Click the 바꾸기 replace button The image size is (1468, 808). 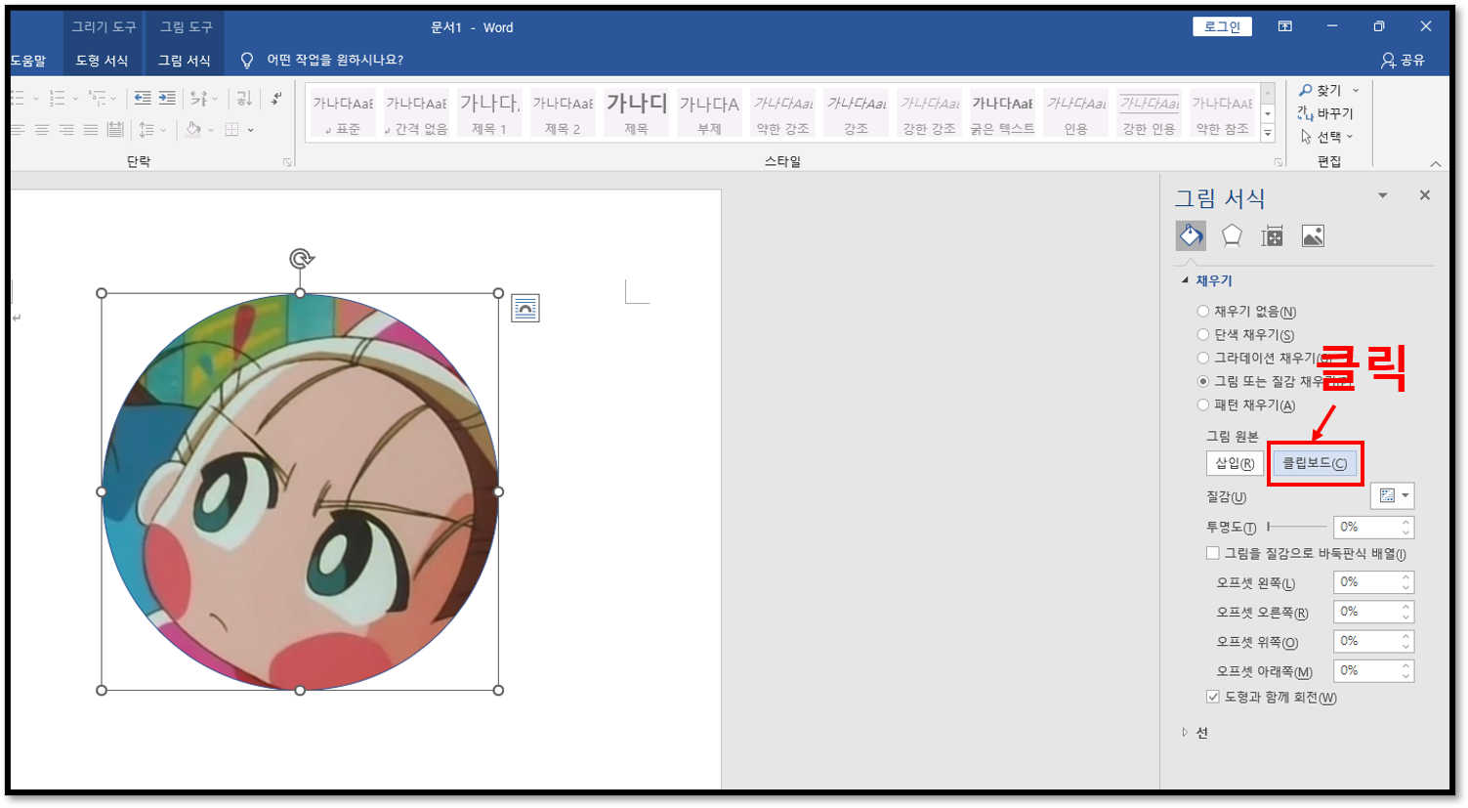pyautogui.click(x=1325, y=113)
